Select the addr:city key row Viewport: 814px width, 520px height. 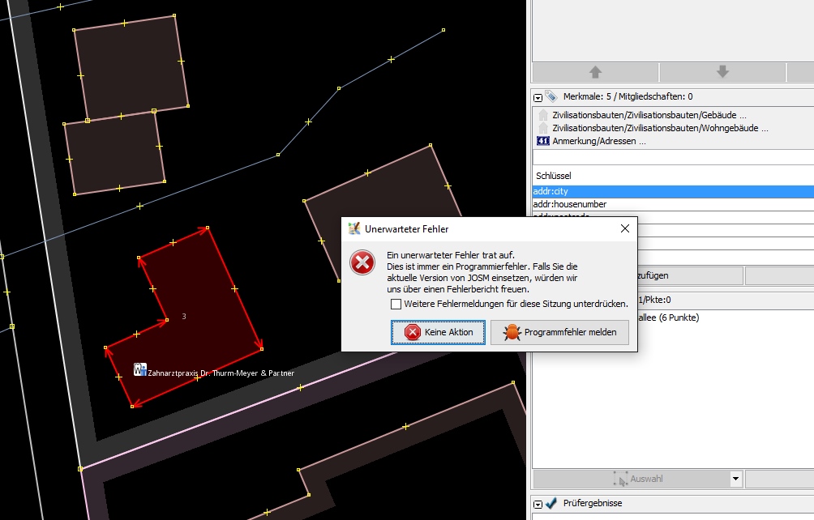671,191
